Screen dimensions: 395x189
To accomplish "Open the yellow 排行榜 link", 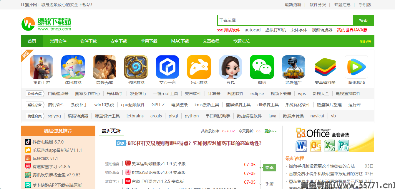I will (x=365, y=41).
